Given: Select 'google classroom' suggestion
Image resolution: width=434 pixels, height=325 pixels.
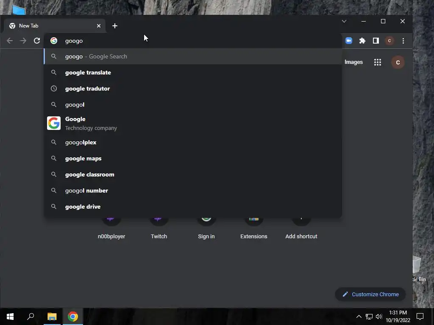Looking at the screenshot, I should (x=193, y=174).
